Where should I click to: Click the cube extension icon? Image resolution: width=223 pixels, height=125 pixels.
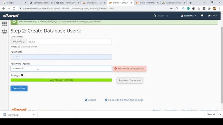coord(194,8)
